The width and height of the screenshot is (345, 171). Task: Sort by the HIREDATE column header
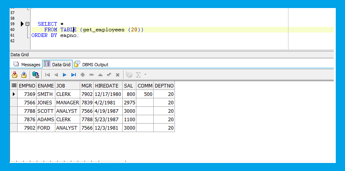108,85
